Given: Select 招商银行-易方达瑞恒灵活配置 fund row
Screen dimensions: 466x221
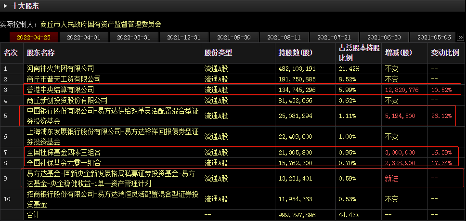Looking at the screenshot, I should 113,199.
